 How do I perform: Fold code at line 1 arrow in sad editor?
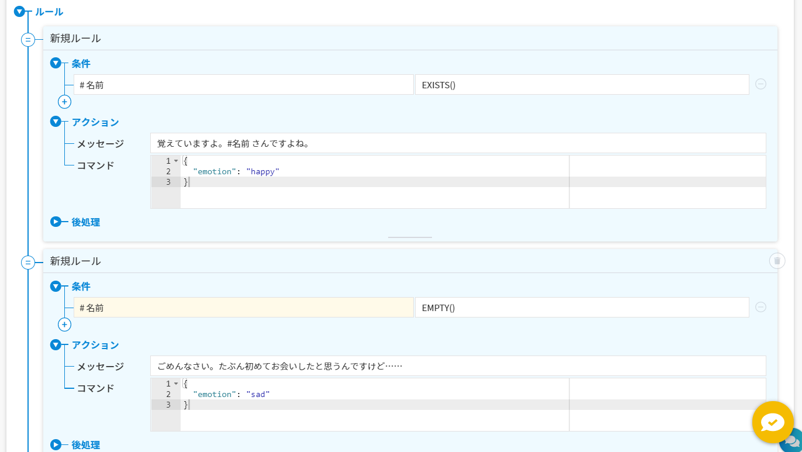(x=176, y=384)
